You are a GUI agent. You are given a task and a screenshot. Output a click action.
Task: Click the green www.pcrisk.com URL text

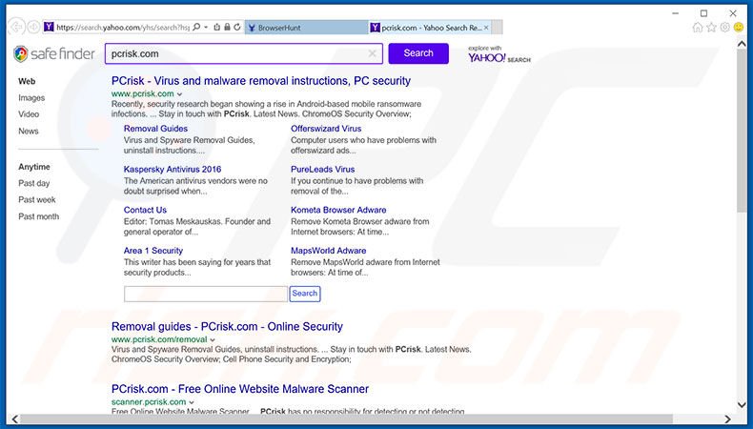[x=143, y=93]
